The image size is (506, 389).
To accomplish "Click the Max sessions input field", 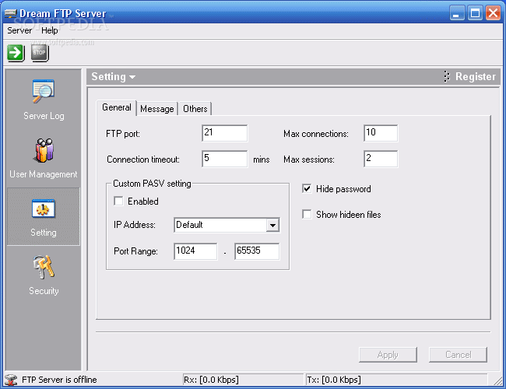I will pyautogui.click(x=381, y=159).
